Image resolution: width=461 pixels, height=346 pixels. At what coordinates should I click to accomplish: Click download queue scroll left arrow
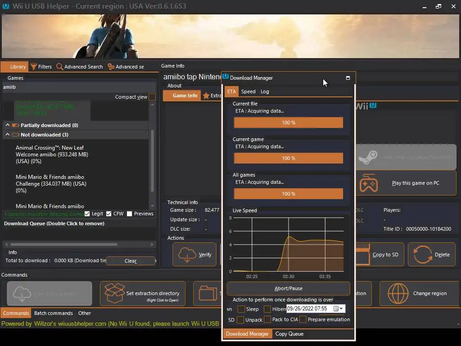(x=6, y=244)
